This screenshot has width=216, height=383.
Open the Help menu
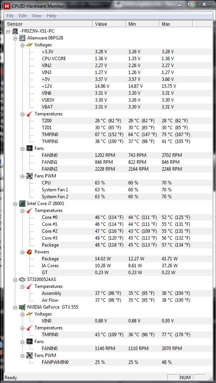[51, 16]
